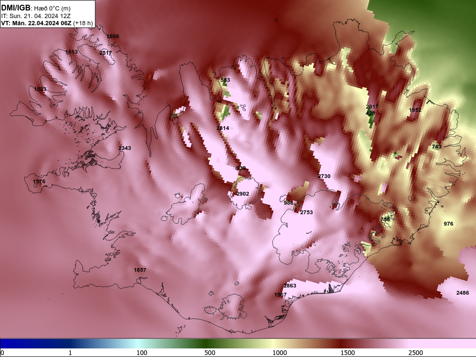Click the map value 2517
Screen dimensions: 476x357
pos(106,53)
